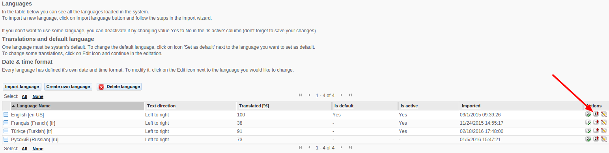Set Français as default language icon

[x=588, y=123]
